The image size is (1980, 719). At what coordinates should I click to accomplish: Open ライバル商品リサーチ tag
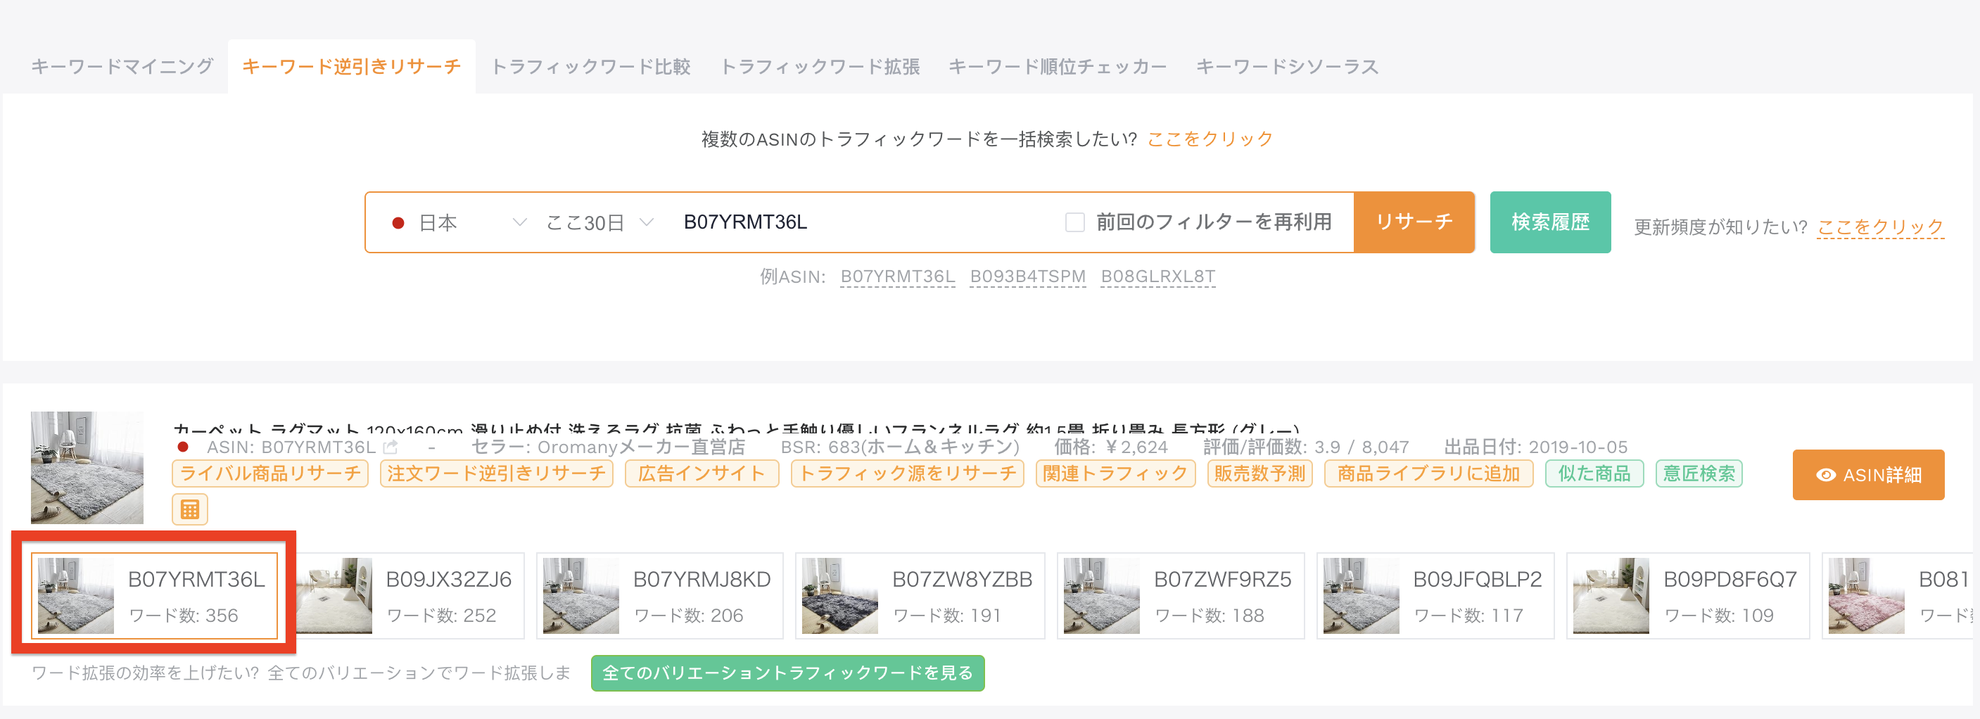[x=269, y=473]
